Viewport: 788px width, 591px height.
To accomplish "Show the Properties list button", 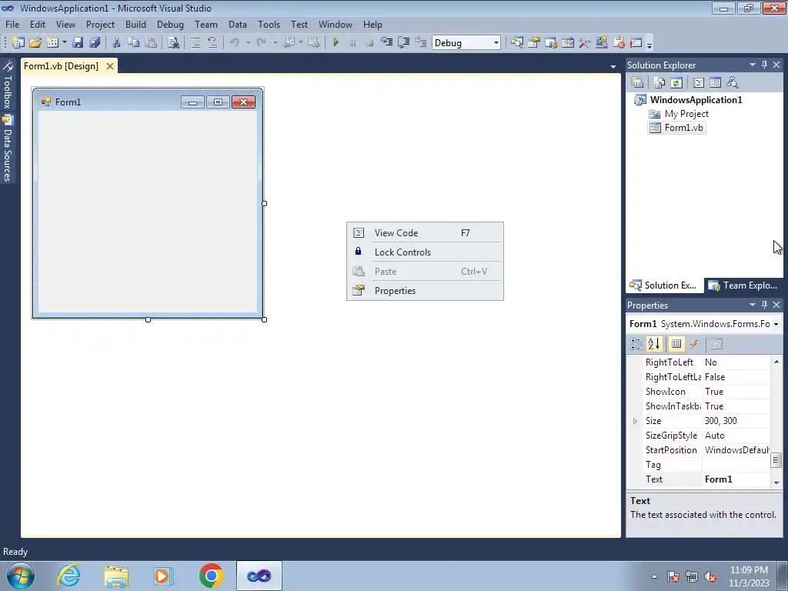I will (676, 344).
